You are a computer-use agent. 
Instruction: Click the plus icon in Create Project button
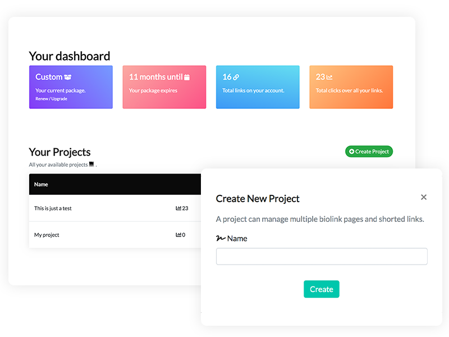pyautogui.click(x=352, y=151)
